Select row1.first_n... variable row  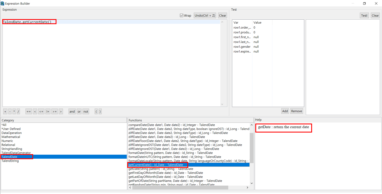pos(268,37)
